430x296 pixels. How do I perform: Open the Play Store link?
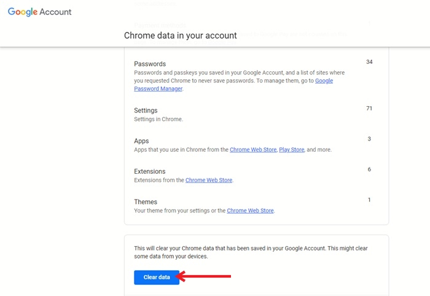click(292, 150)
